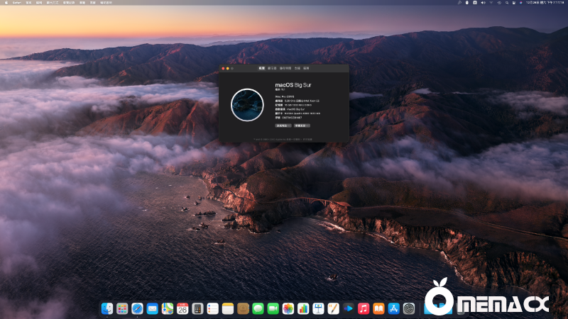Viewport: 568px width, 319px height.
Task: Launch Safari from the dock
Action: tap(137, 308)
